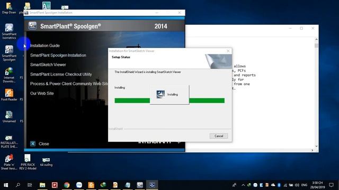Show hidden system tray icons chevron
The width and height of the screenshot is (339, 190).
pyautogui.click(x=243, y=185)
